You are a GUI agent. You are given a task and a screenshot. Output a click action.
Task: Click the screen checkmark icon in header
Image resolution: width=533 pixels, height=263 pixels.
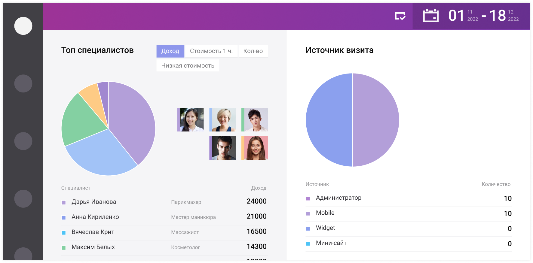400,16
